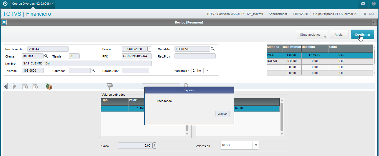The height and width of the screenshot is (156, 379).
Task: Click the Tienda field
Action: click(74, 56)
